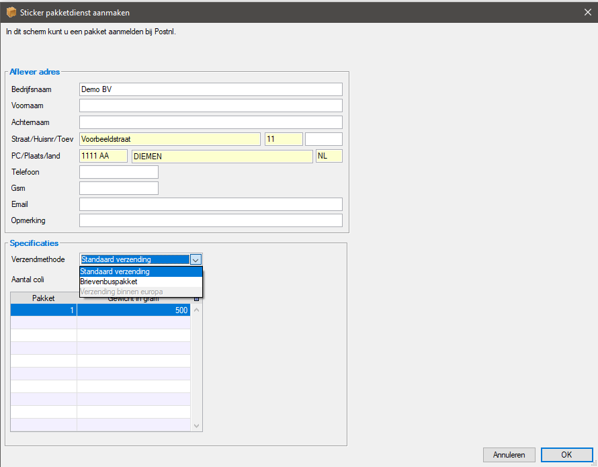
Task: Focus the Email input field
Action: tap(210, 204)
